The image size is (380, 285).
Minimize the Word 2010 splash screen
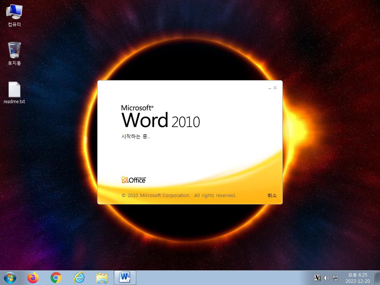(x=270, y=88)
